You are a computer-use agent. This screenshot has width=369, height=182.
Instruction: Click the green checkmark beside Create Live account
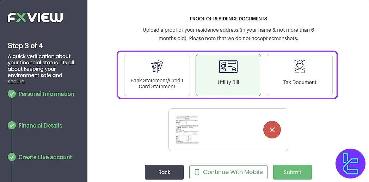click(x=12, y=157)
